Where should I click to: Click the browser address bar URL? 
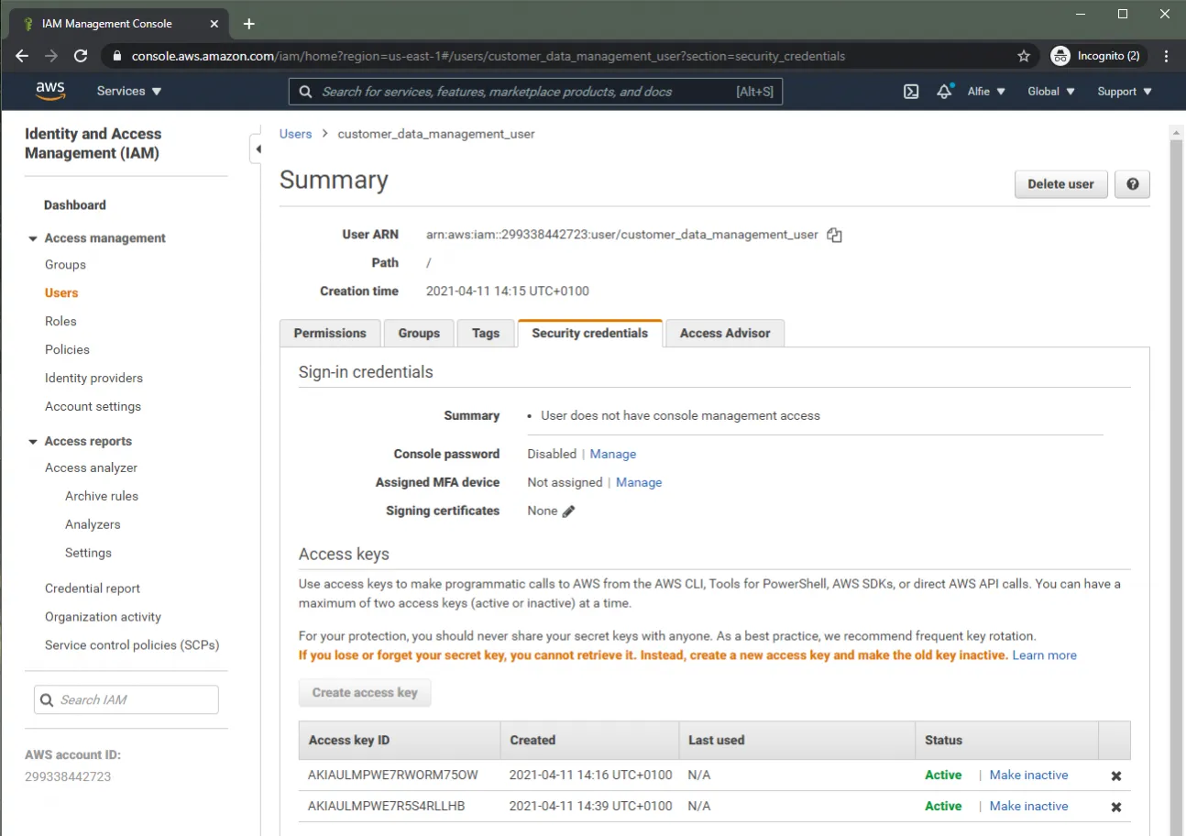489,56
